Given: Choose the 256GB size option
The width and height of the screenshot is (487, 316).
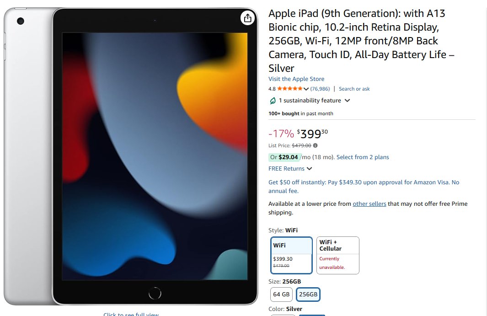Looking at the screenshot, I should click(308, 295).
